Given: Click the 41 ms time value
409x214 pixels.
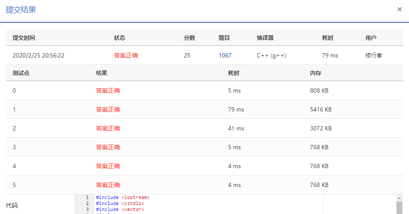Looking at the screenshot, I should [x=236, y=128].
